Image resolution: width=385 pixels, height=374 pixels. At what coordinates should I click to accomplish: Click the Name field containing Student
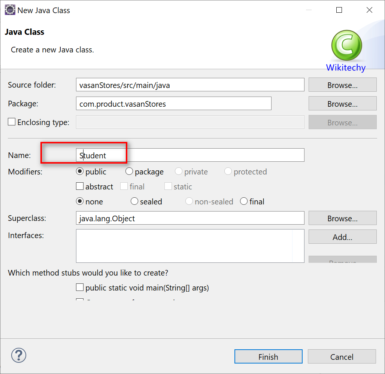click(x=190, y=155)
